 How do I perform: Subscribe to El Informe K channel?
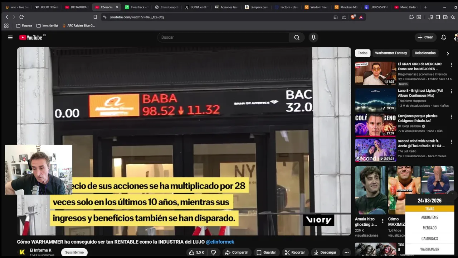(74, 252)
